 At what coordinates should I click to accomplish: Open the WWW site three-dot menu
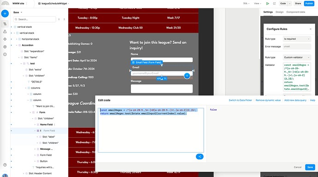point(27,3)
